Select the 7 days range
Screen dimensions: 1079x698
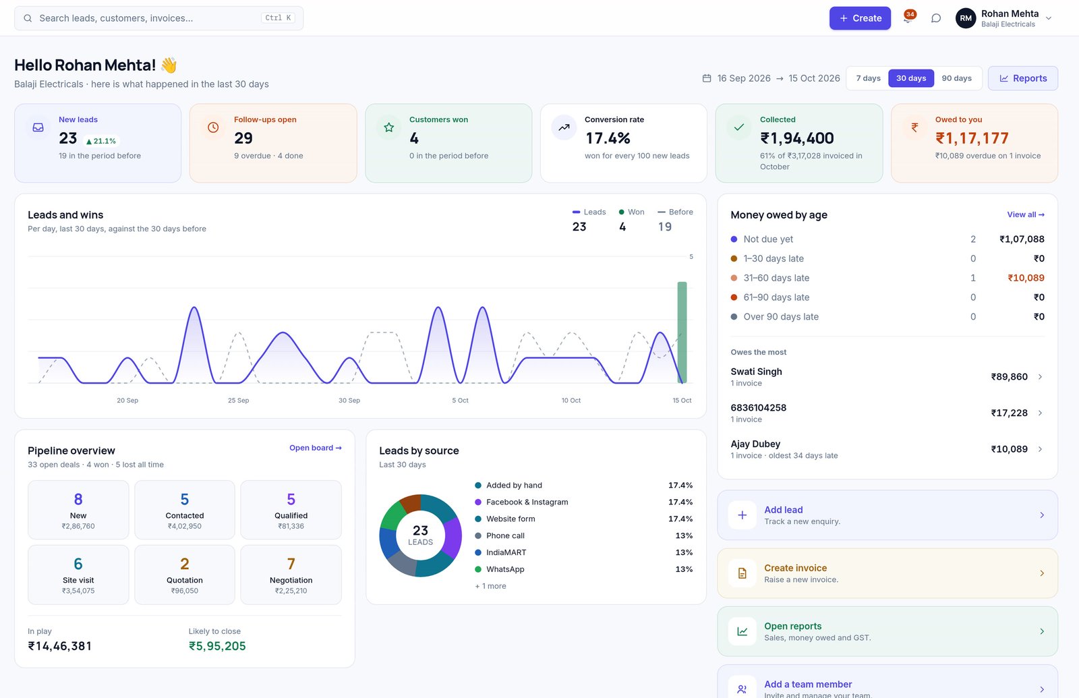(x=868, y=78)
